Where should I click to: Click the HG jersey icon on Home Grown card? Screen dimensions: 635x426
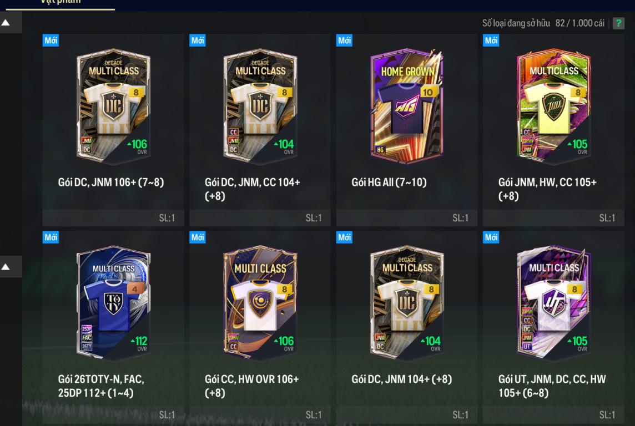click(x=406, y=108)
